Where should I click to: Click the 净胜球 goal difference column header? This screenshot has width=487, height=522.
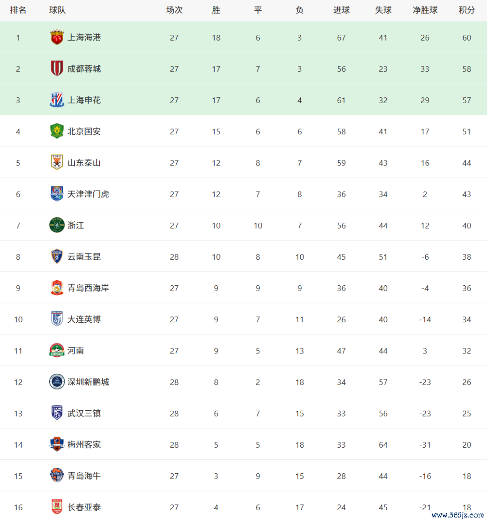click(425, 10)
